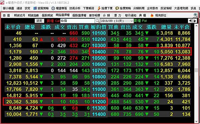Open the 投資情報 menu
The image size is (200, 124).
coord(166,8)
